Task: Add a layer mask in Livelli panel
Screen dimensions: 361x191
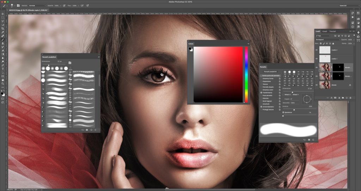Action: (335, 98)
